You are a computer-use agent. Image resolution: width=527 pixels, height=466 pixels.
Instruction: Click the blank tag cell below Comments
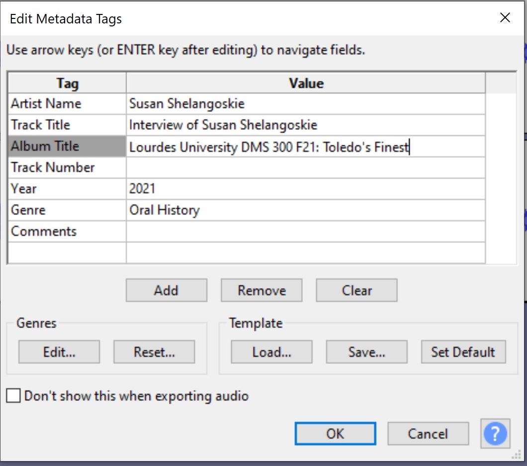coord(67,253)
